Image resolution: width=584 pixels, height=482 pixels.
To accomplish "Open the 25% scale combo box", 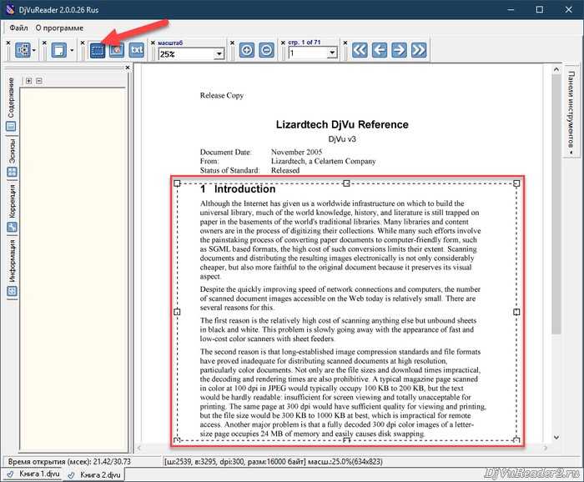I will (219, 54).
